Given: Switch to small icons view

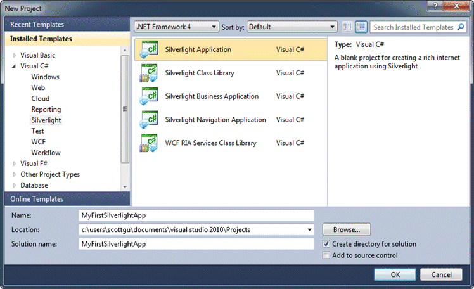Looking at the screenshot, I should tap(347, 27).
